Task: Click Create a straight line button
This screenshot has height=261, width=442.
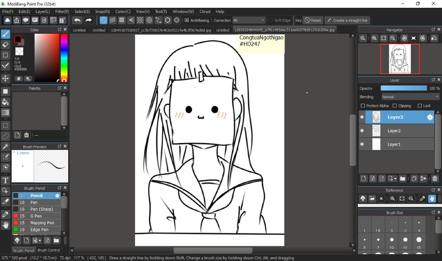Action: [347, 20]
